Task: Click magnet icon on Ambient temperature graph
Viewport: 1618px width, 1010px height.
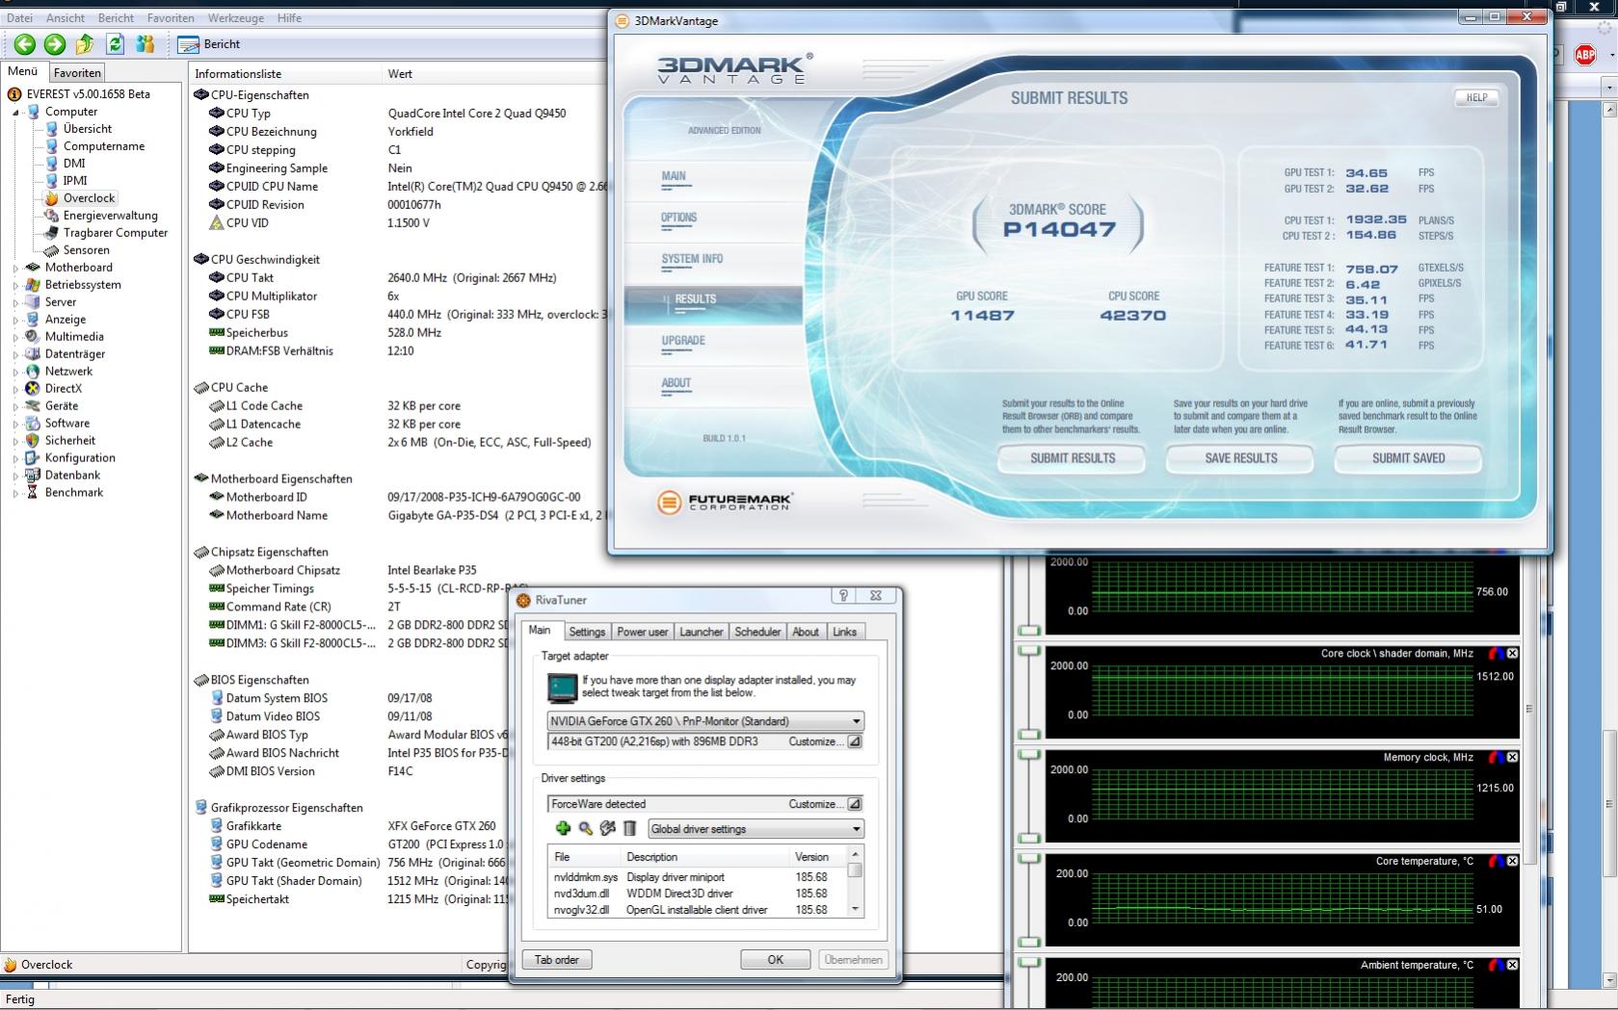Action: (1496, 966)
